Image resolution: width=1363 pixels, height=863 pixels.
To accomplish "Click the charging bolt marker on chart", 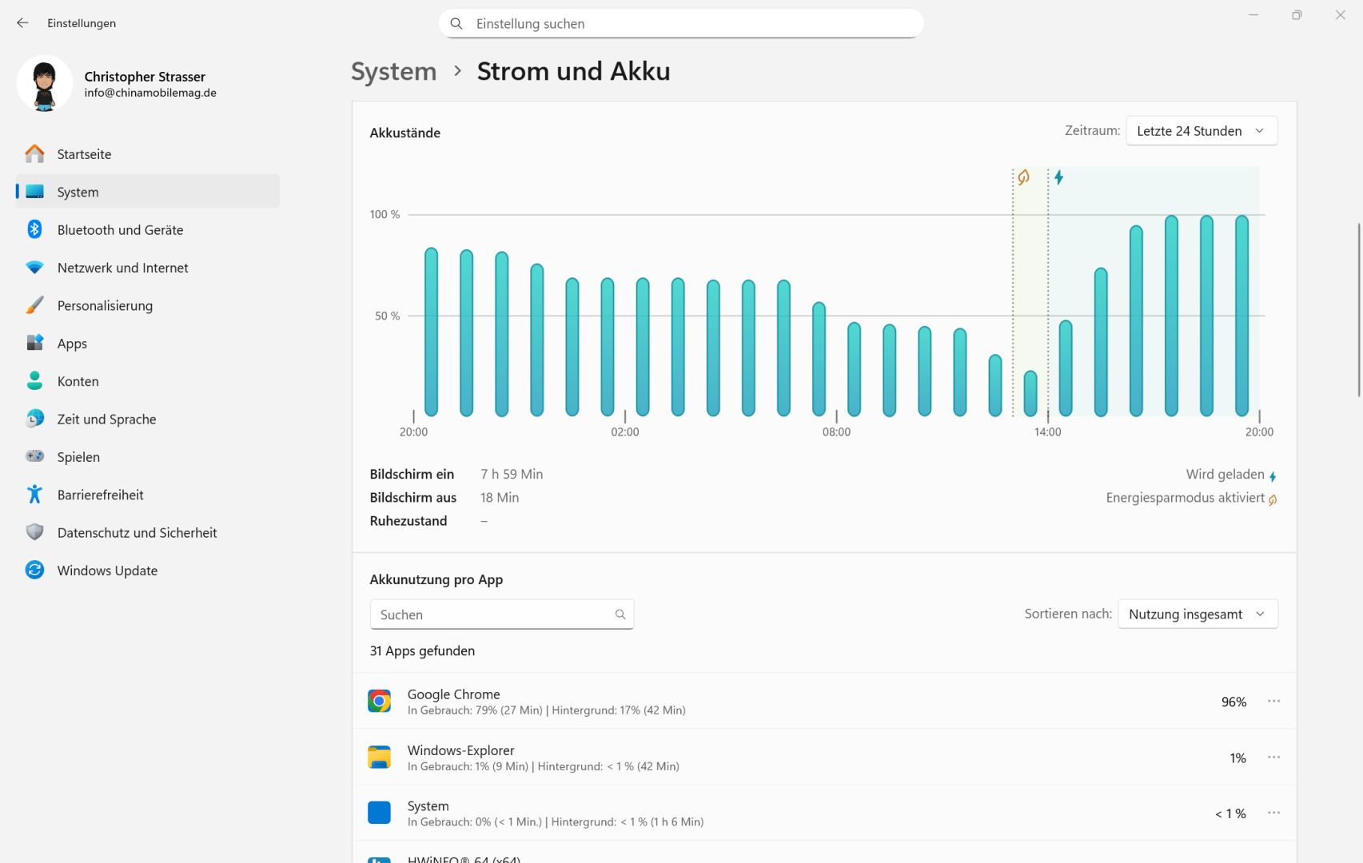I will click(x=1058, y=177).
